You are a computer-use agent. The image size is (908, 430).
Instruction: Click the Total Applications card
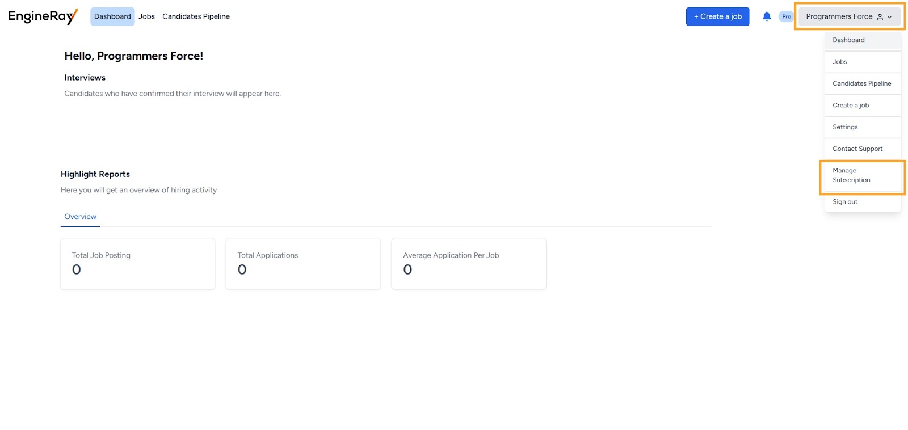(x=303, y=264)
